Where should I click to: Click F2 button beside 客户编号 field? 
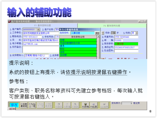[x=38, y=29]
